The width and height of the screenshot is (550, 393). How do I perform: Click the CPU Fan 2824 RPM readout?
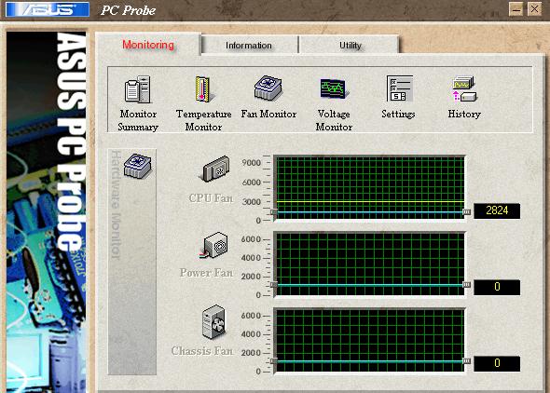[497, 210]
